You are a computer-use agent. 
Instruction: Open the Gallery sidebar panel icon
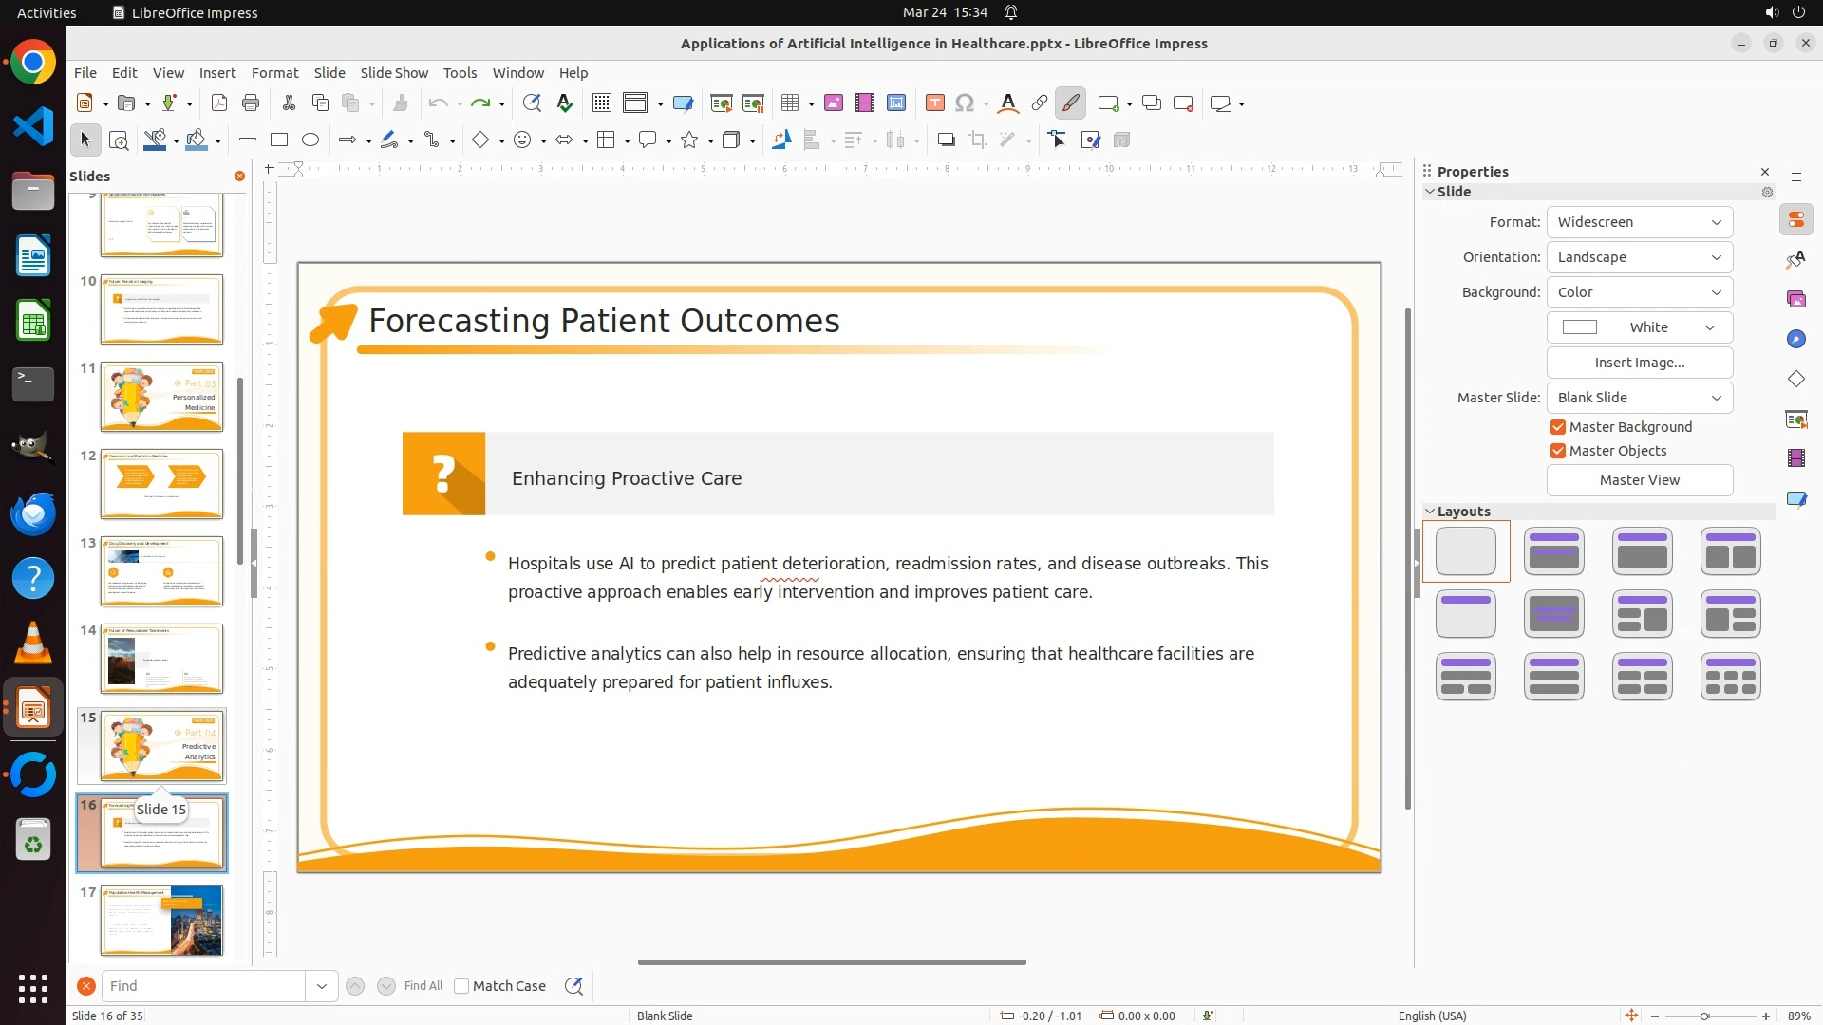[x=1795, y=299]
